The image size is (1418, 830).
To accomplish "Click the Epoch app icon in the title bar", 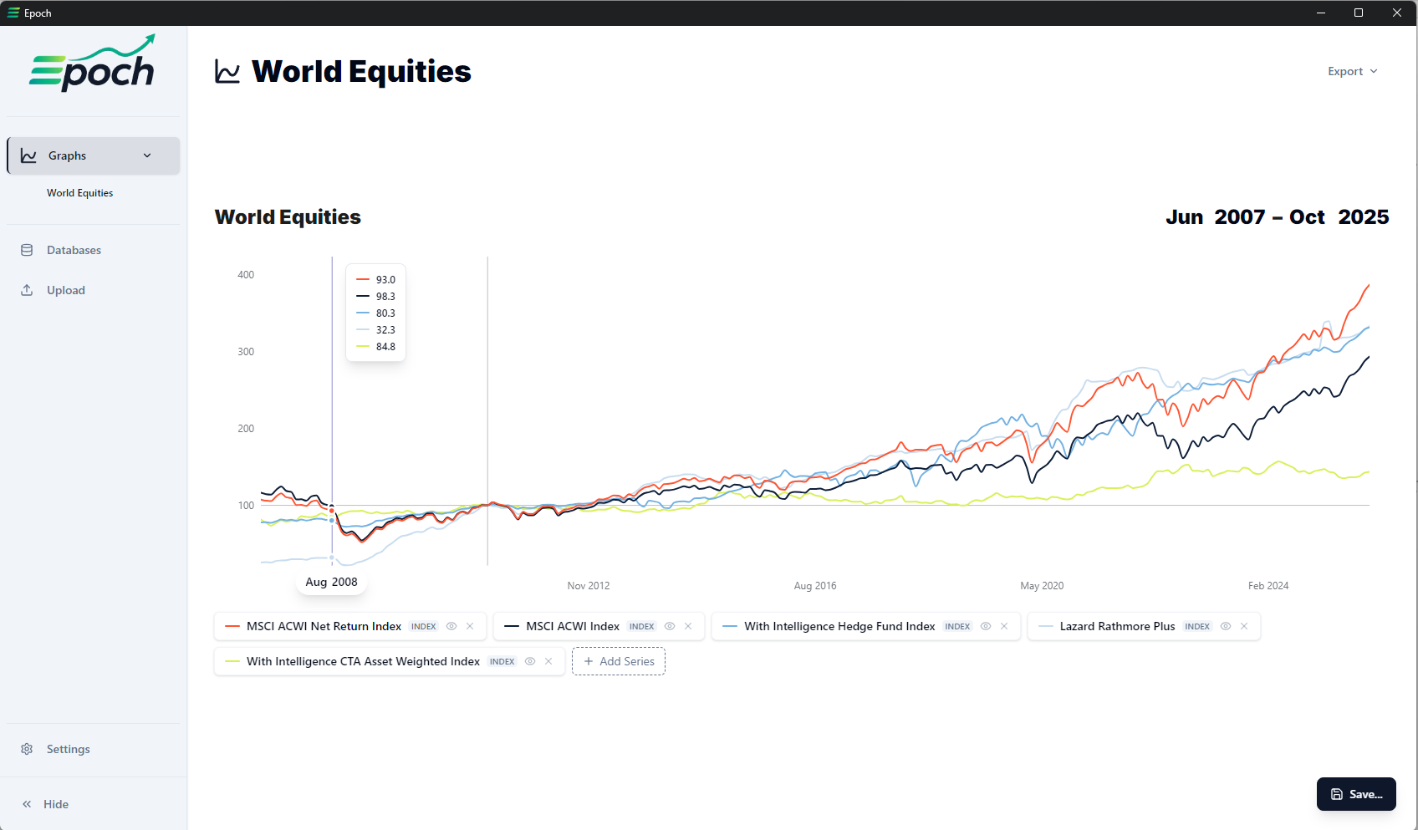I will tap(13, 13).
